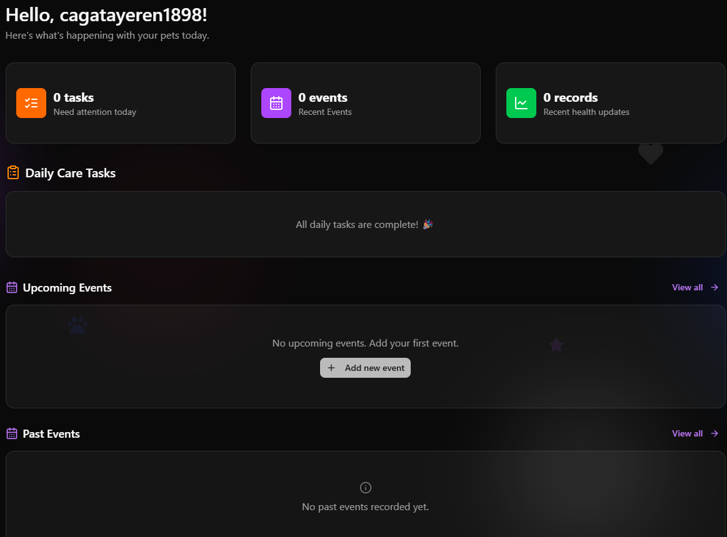727x537 pixels.
Task: Click the Daily Care Tasks clipboard icon
Action: click(x=12, y=172)
